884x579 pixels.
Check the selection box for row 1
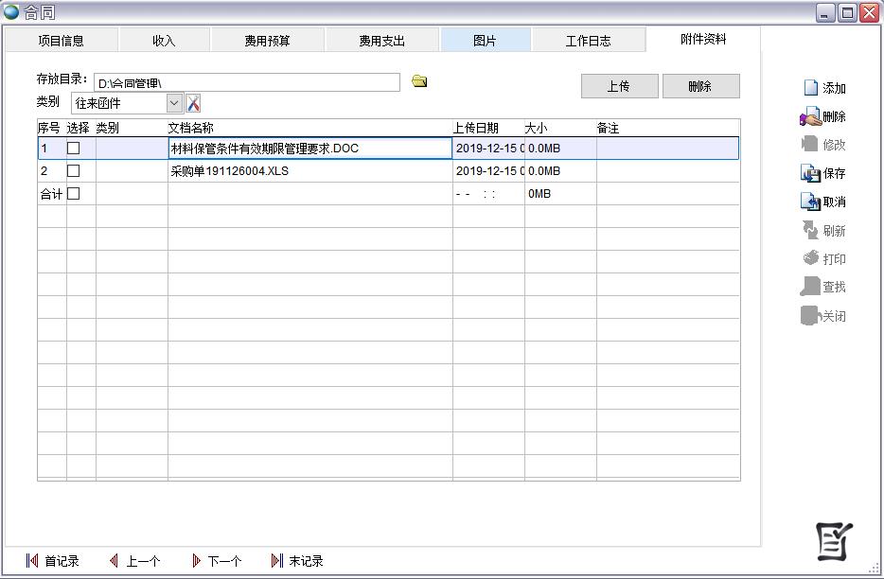click(x=73, y=149)
